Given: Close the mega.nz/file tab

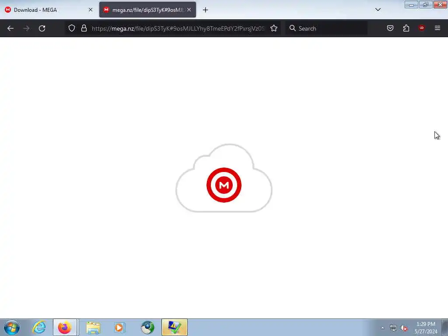Looking at the screenshot, I should click(189, 10).
